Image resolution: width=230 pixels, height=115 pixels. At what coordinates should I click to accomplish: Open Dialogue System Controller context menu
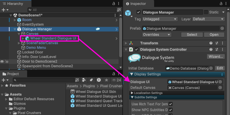[222, 49]
